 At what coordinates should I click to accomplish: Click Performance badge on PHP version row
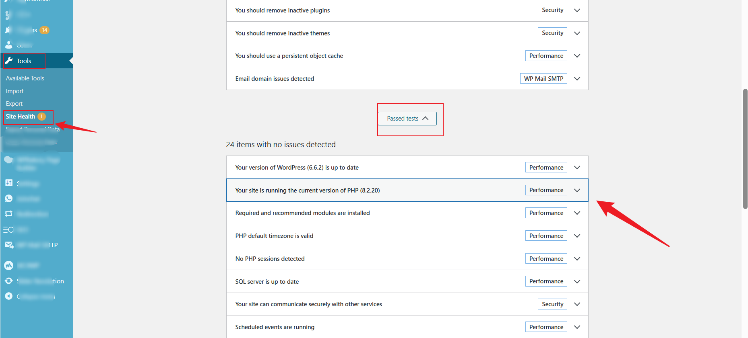coord(546,190)
